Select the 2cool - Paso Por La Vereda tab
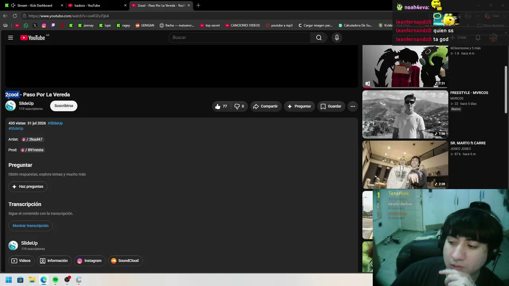Image resolution: width=509 pixels, height=286 pixels. (x=161, y=6)
